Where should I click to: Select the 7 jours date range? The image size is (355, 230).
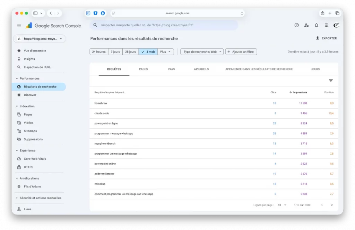coord(115,52)
